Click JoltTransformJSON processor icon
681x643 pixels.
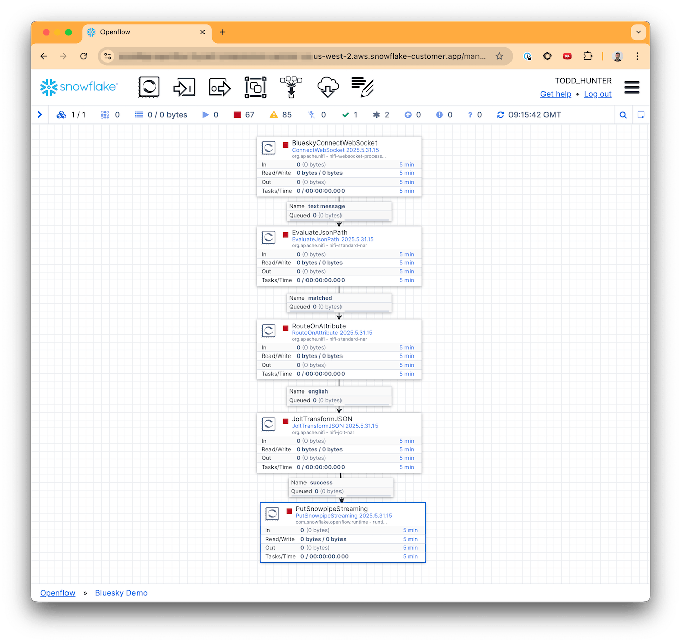(x=268, y=424)
